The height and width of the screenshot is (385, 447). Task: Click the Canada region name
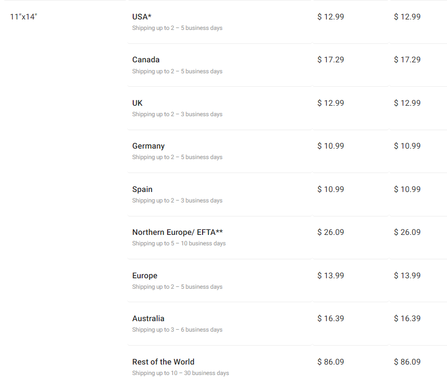tap(146, 60)
